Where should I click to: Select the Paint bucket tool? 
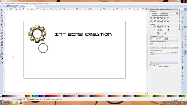coord(1,53)
